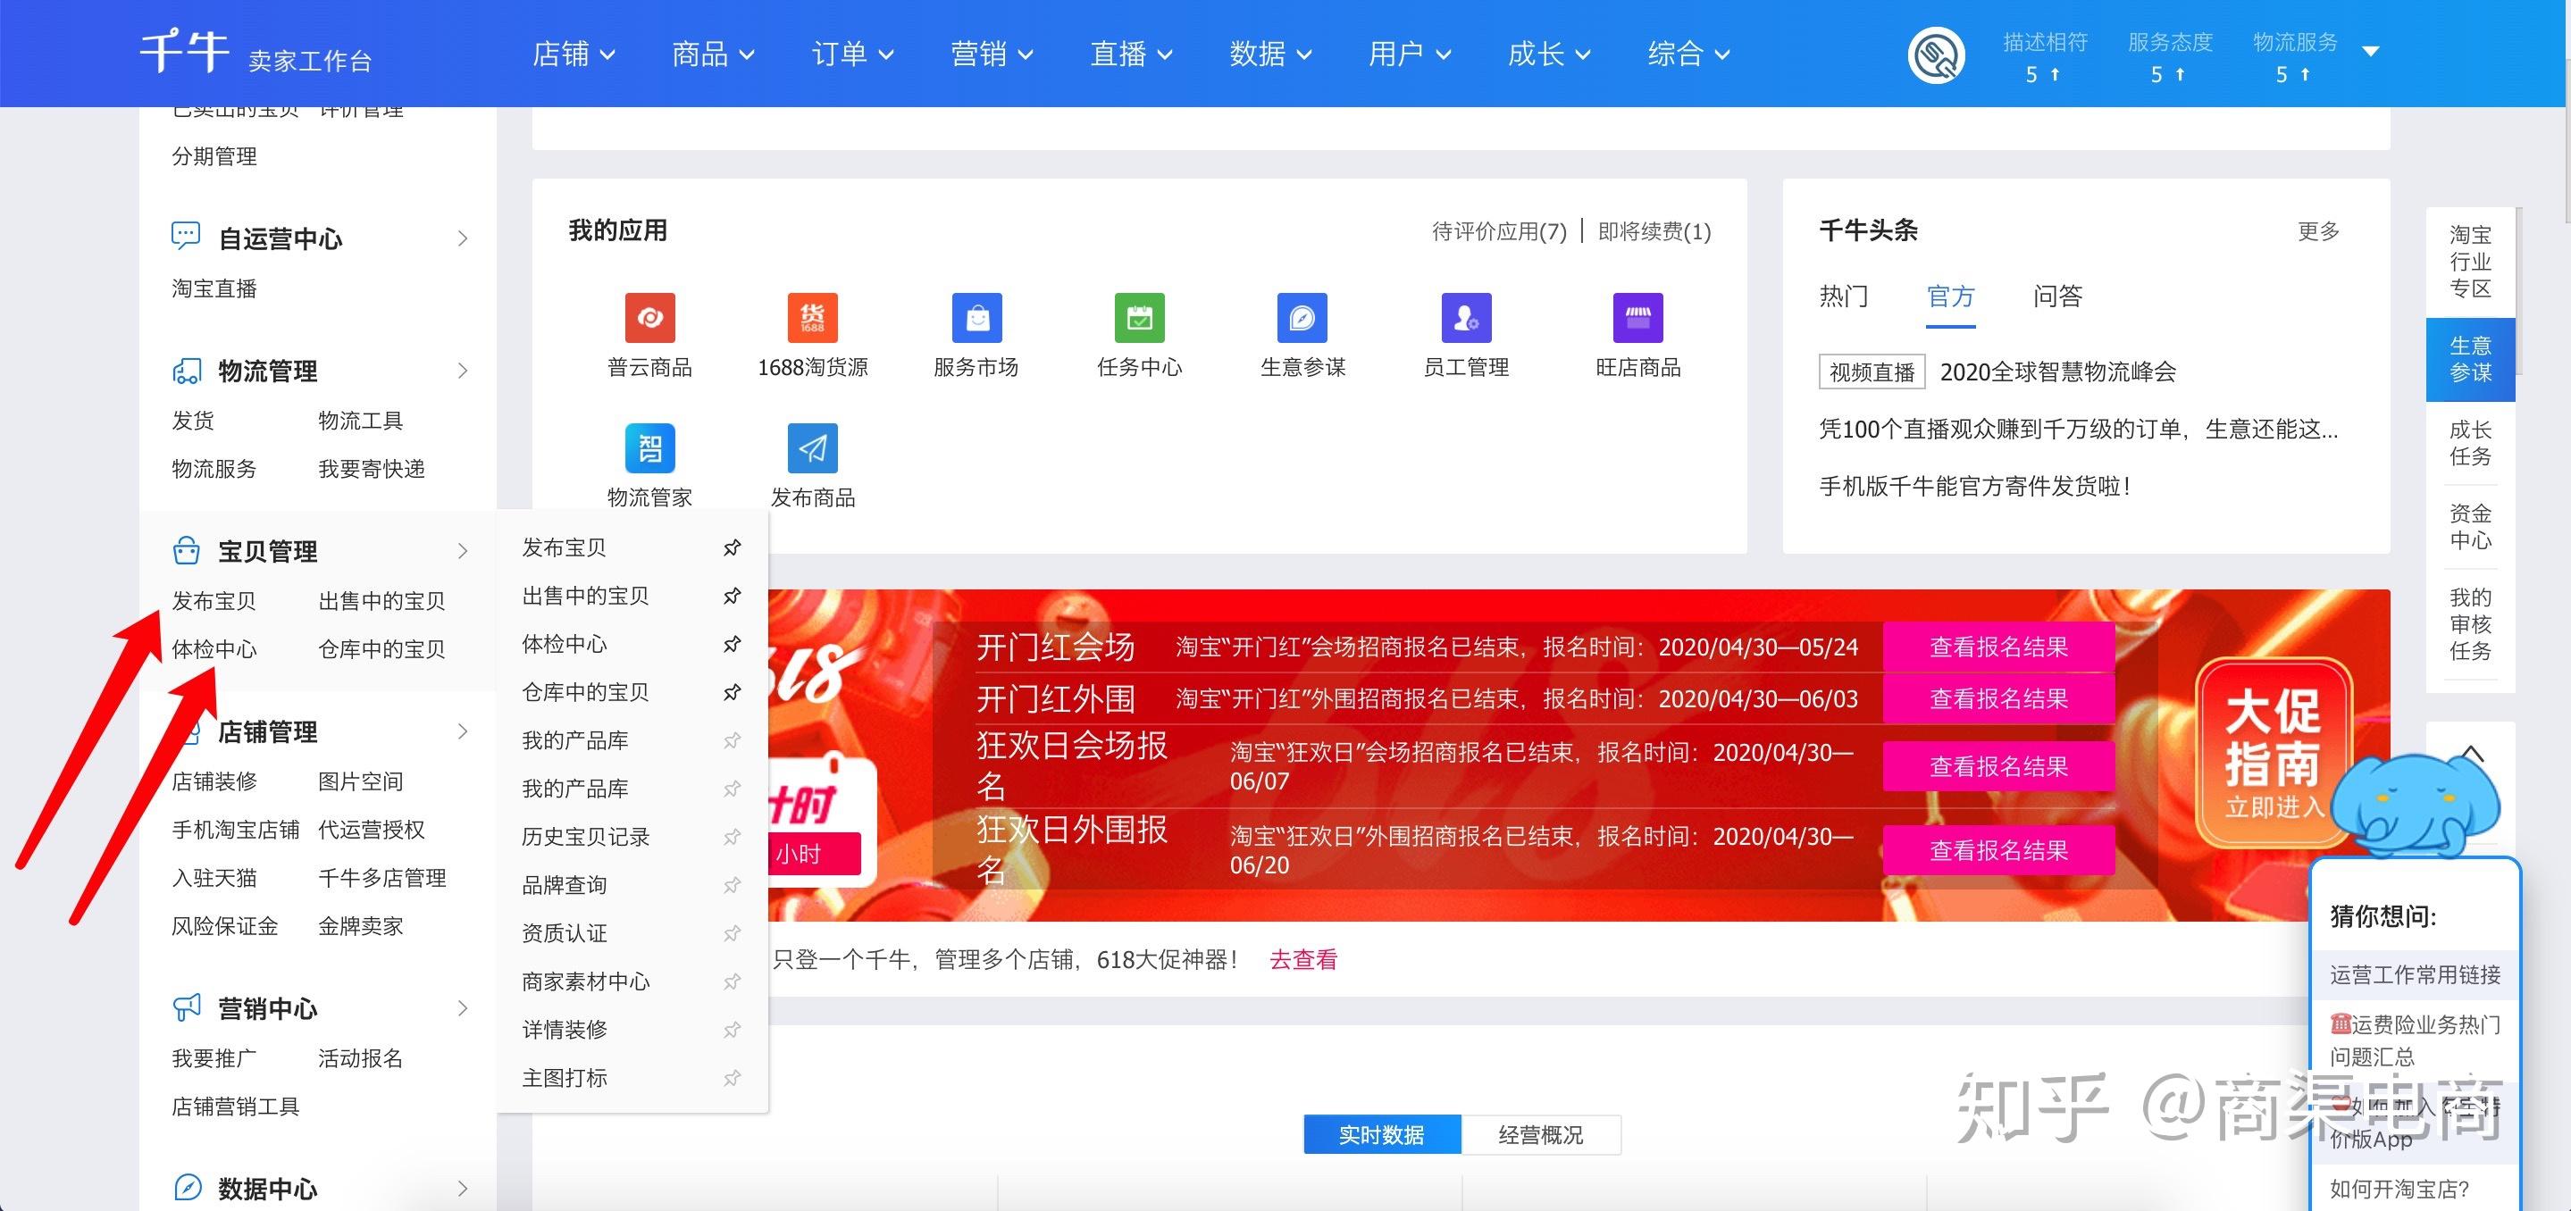Image resolution: width=2571 pixels, height=1211 pixels.
Task: Open 待评价应用(7) link
Action: [x=1499, y=231]
